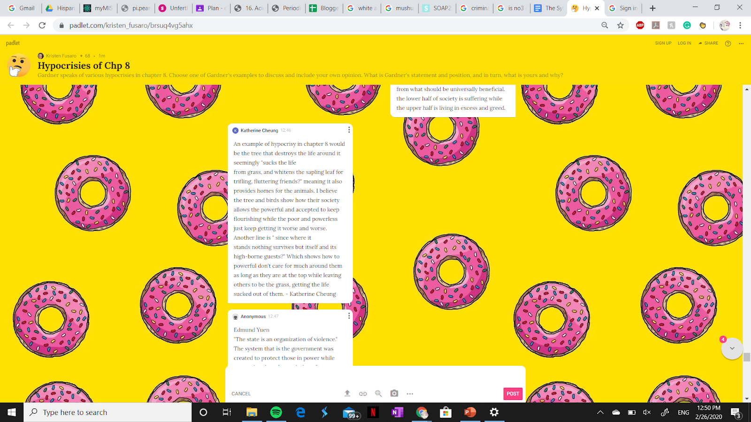
Task: Switch to the Sign in tab
Action: [623, 8]
